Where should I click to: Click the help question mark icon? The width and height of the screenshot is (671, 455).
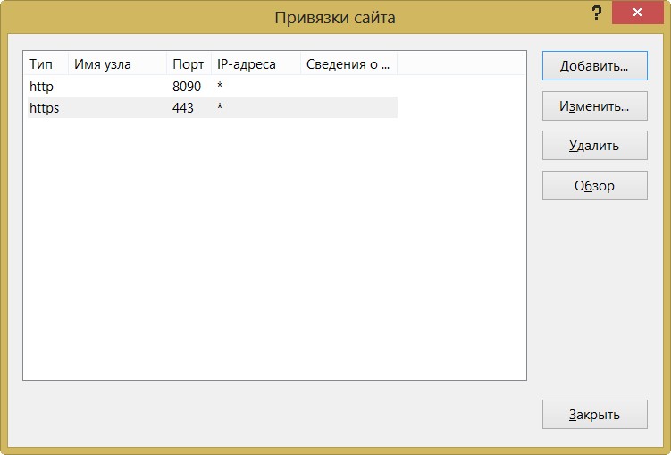tap(597, 13)
